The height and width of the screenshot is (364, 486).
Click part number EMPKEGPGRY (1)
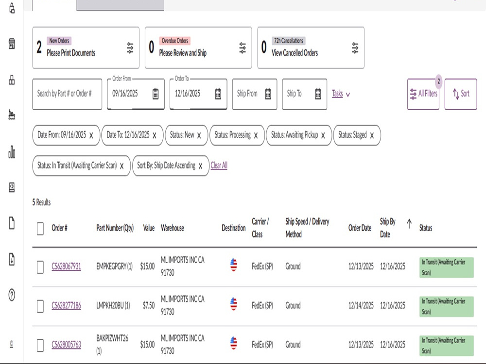coord(114,266)
